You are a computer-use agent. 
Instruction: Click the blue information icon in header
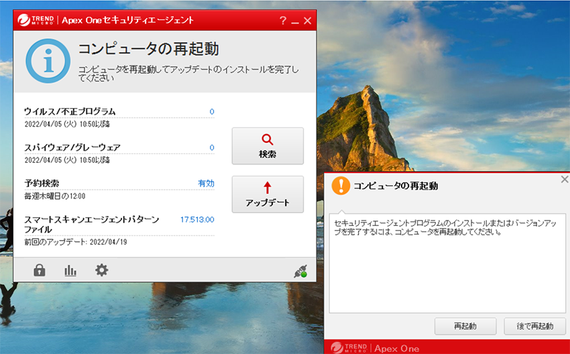[x=48, y=61]
